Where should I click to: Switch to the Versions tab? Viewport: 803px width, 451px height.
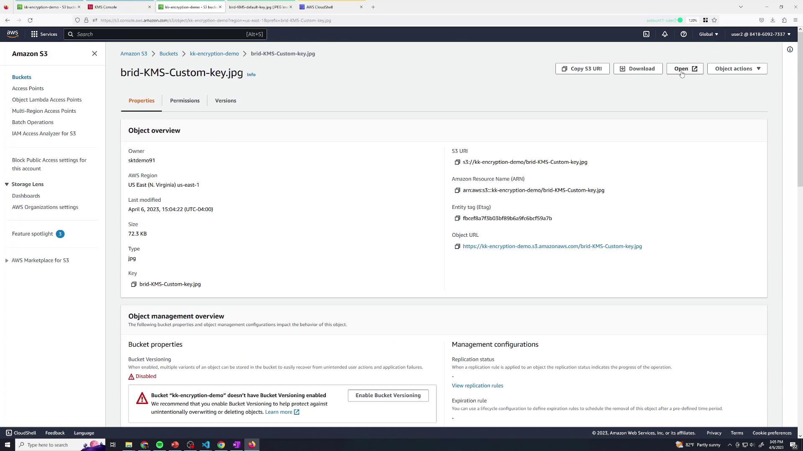point(225,101)
